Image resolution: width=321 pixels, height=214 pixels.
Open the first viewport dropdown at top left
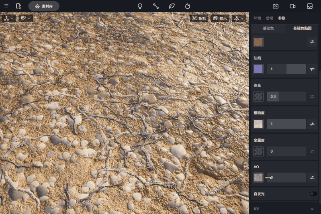point(9,18)
